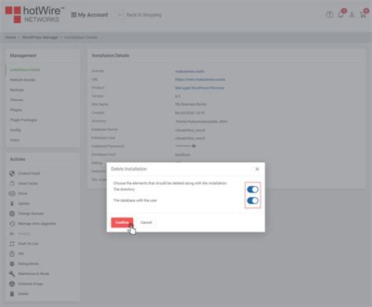Viewport: 372px width, 307px height.
Task: Click the Debug Mode icon
Action: point(12,264)
